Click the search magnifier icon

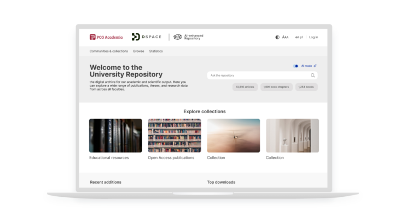[x=313, y=75]
